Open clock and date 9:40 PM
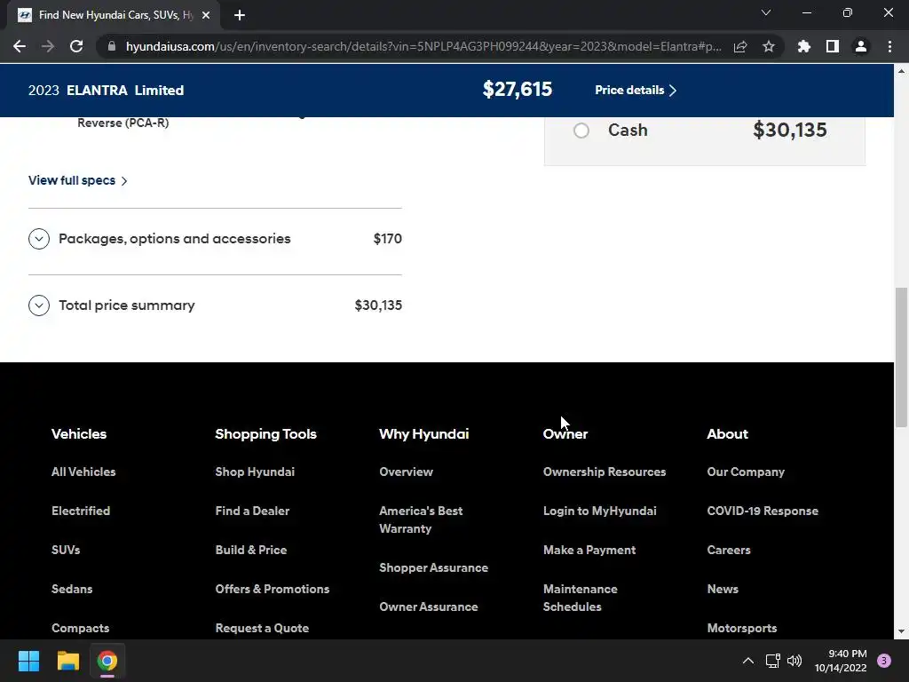Viewport: 909px width, 682px height. pos(841,661)
